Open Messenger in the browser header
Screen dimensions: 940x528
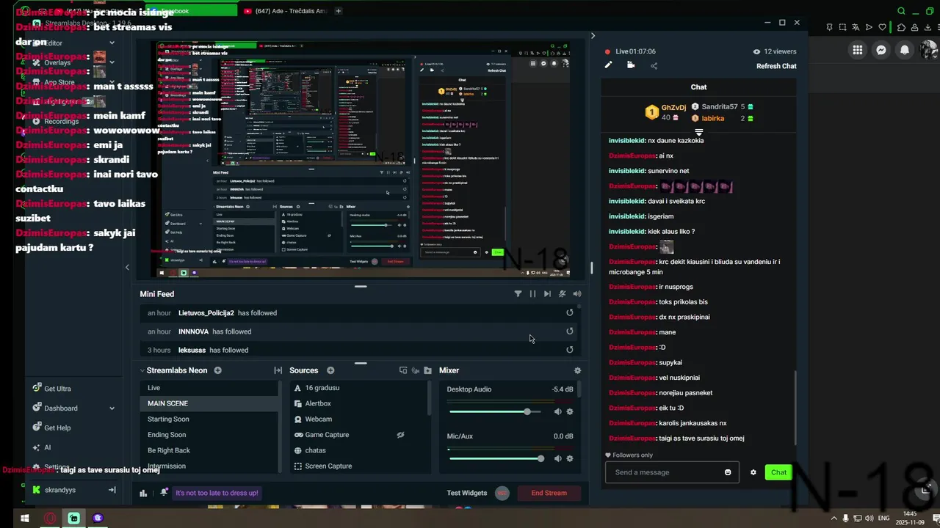pos(881,50)
